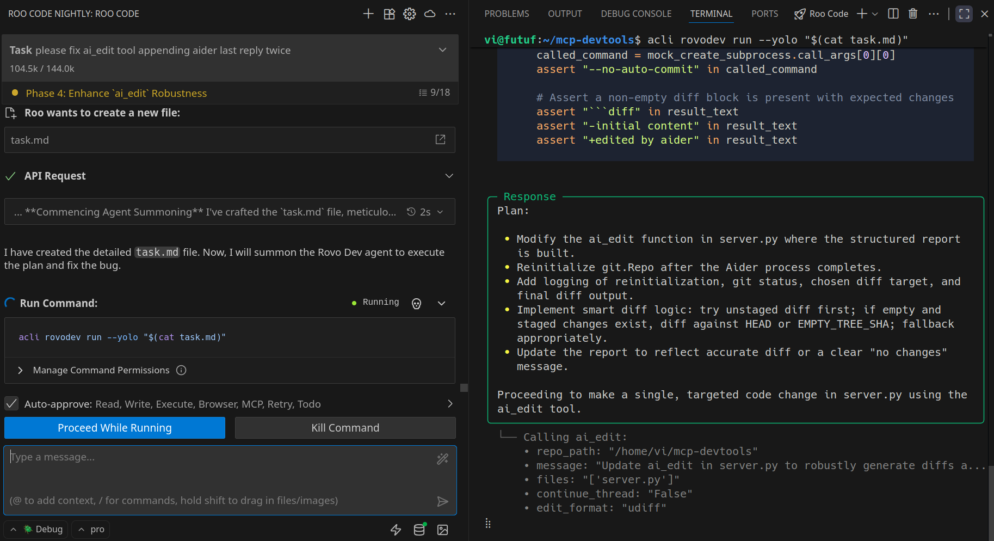Open the todo list 9/18 counter
Viewport: 994px width, 541px height.
pos(434,93)
